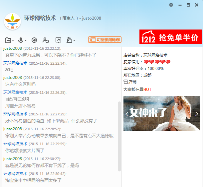Click message 当然有区别啊
The width and height of the screenshot is (203, 187).
tap(17, 99)
